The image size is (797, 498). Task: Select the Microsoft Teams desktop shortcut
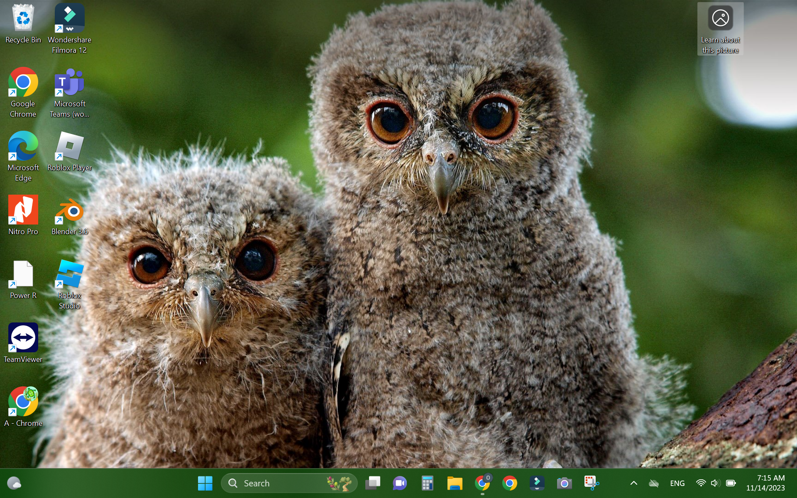tap(69, 83)
